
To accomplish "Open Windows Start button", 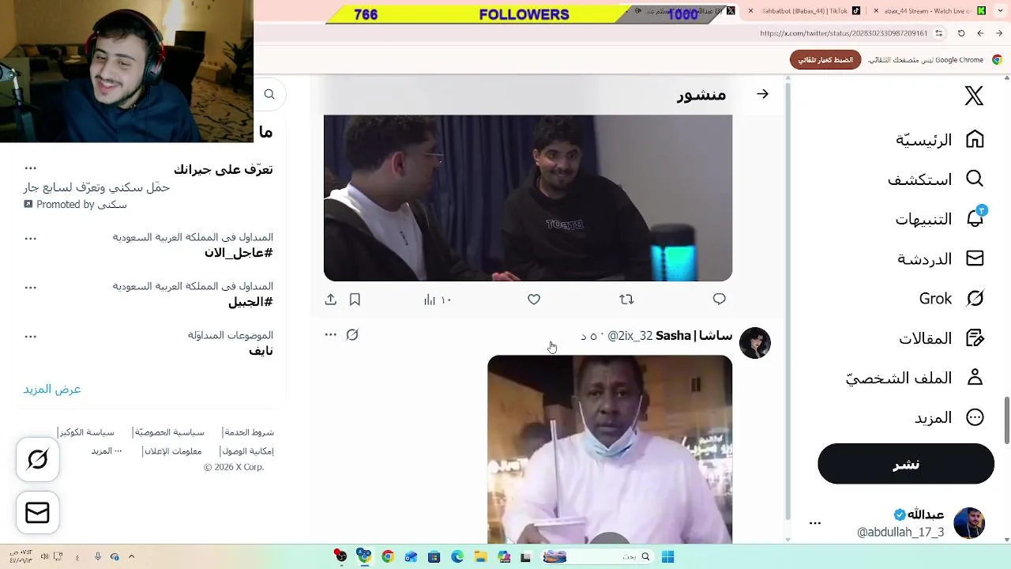I will (x=667, y=556).
